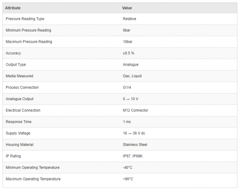The width and height of the screenshot is (242, 192).
Task: Select the Accuracy attribute label
Action: click(13, 53)
